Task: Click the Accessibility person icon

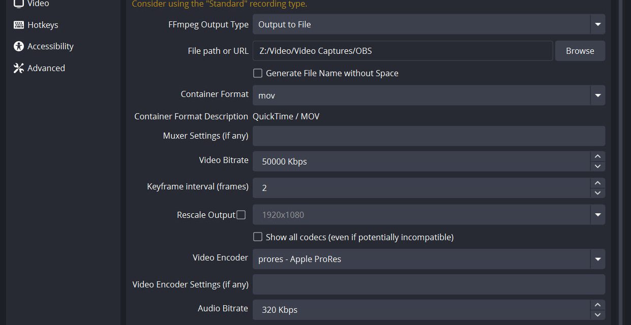Action: click(x=19, y=46)
